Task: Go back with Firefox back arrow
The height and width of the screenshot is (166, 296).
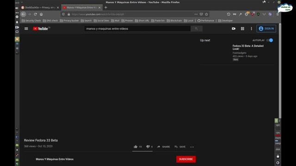Action: 24,14
